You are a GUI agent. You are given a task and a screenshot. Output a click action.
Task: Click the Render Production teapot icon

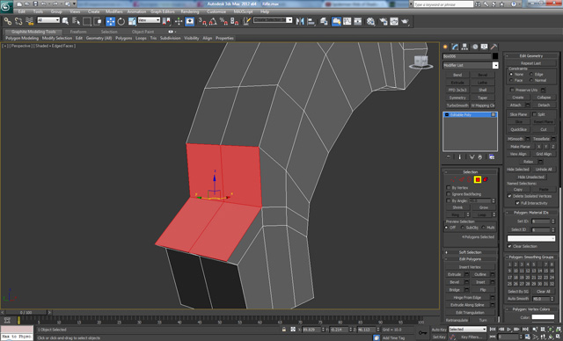[406, 21]
